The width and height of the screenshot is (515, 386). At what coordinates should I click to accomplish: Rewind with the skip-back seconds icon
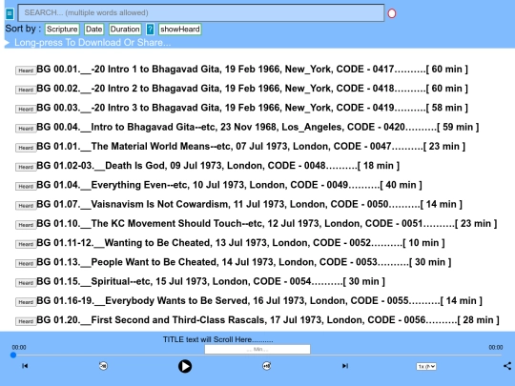click(103, 366)
